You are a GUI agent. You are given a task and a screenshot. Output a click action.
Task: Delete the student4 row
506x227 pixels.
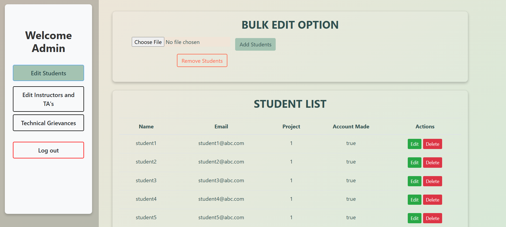[x=432, y=200]
